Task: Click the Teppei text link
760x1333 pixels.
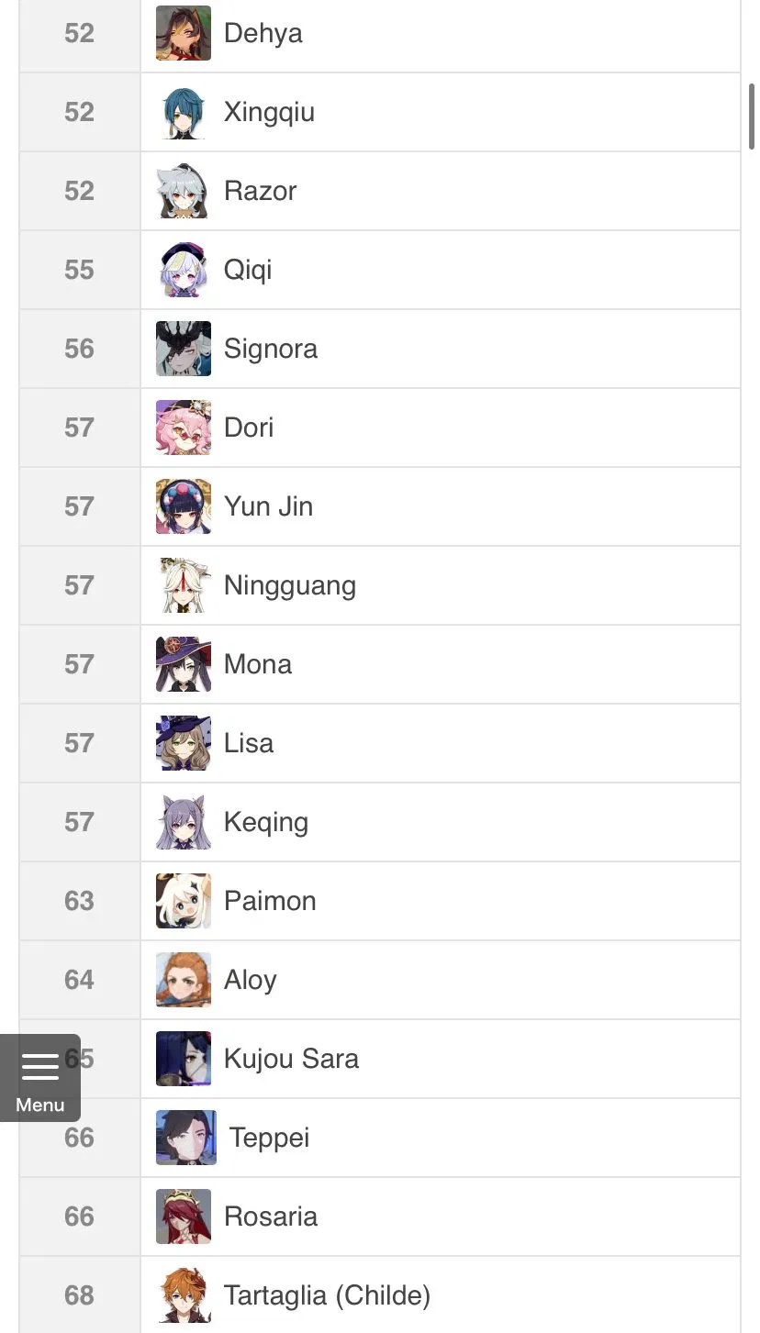Action: 270,1139
